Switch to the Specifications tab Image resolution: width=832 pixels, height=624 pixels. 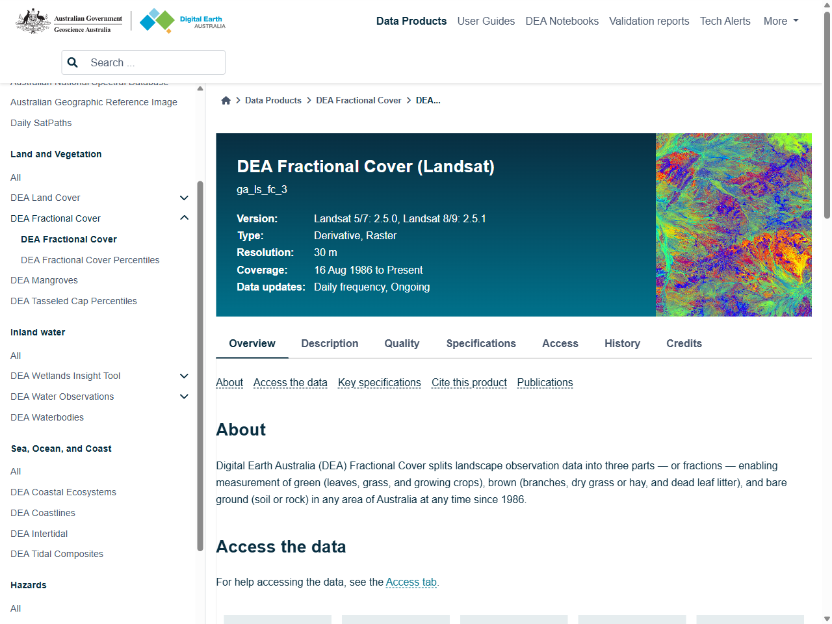click(481, 343)
